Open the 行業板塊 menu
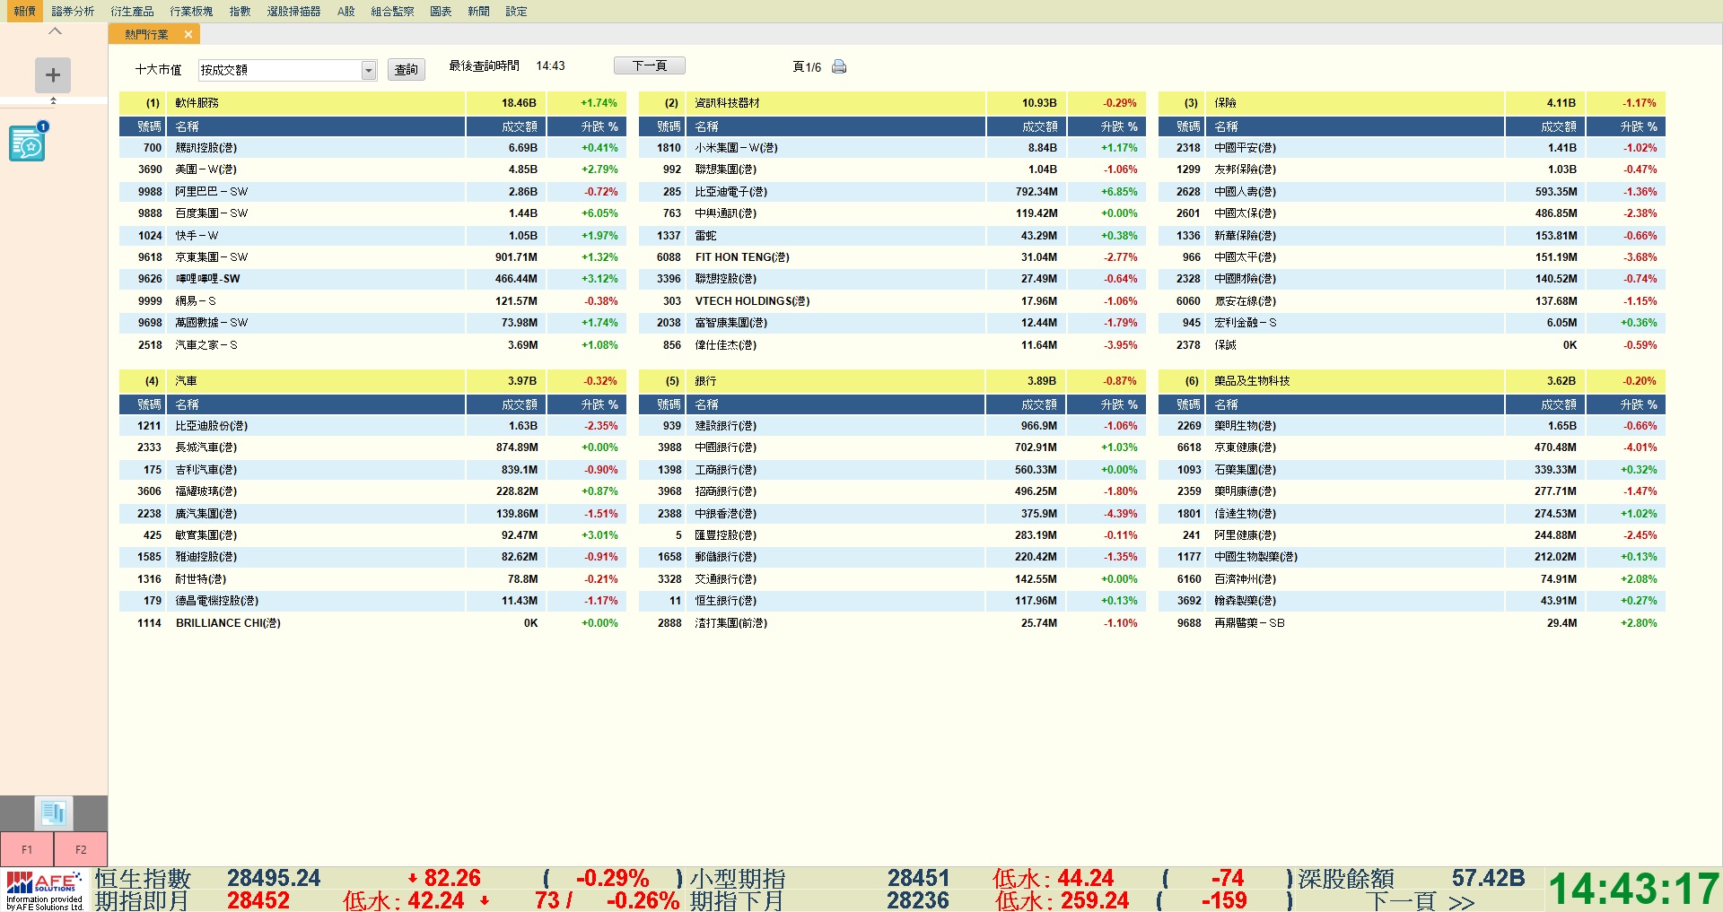This screenshot has width=1723, height=912. coord(191,11)
